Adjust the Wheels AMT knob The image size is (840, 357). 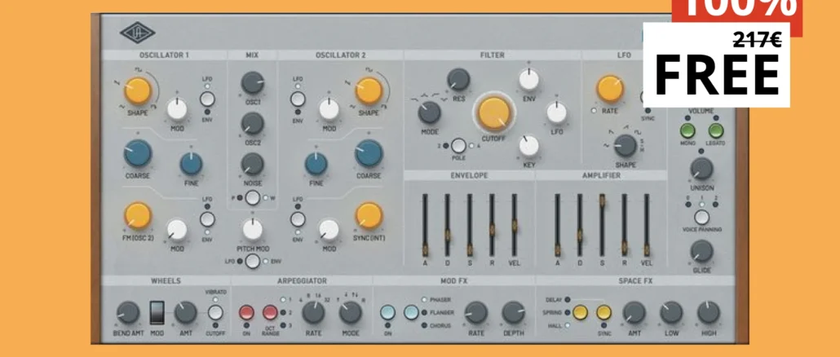pos(186,312)
